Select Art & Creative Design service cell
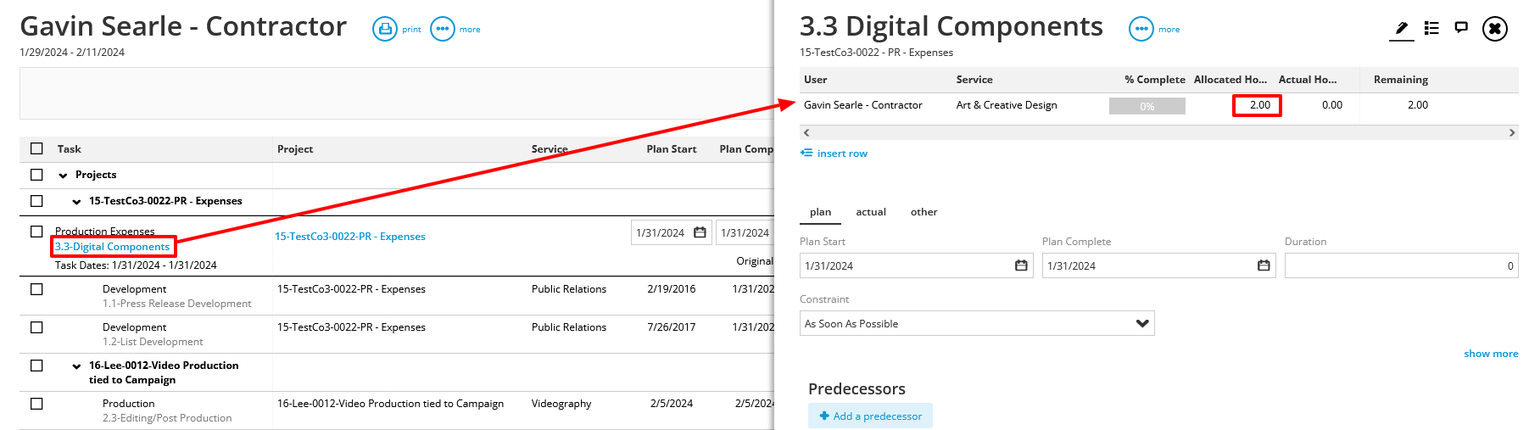This screenshot has width=1529, height=430. tap(1007, 105)
